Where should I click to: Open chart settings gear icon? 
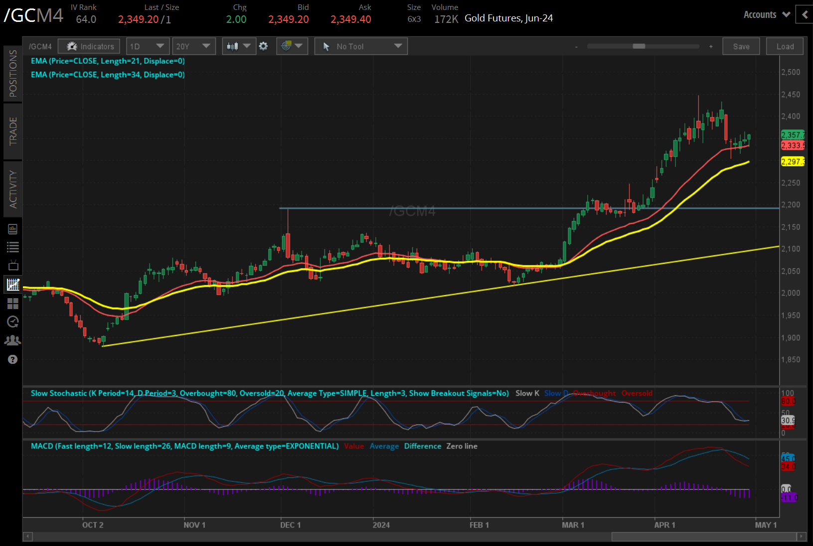pos(263,46)
